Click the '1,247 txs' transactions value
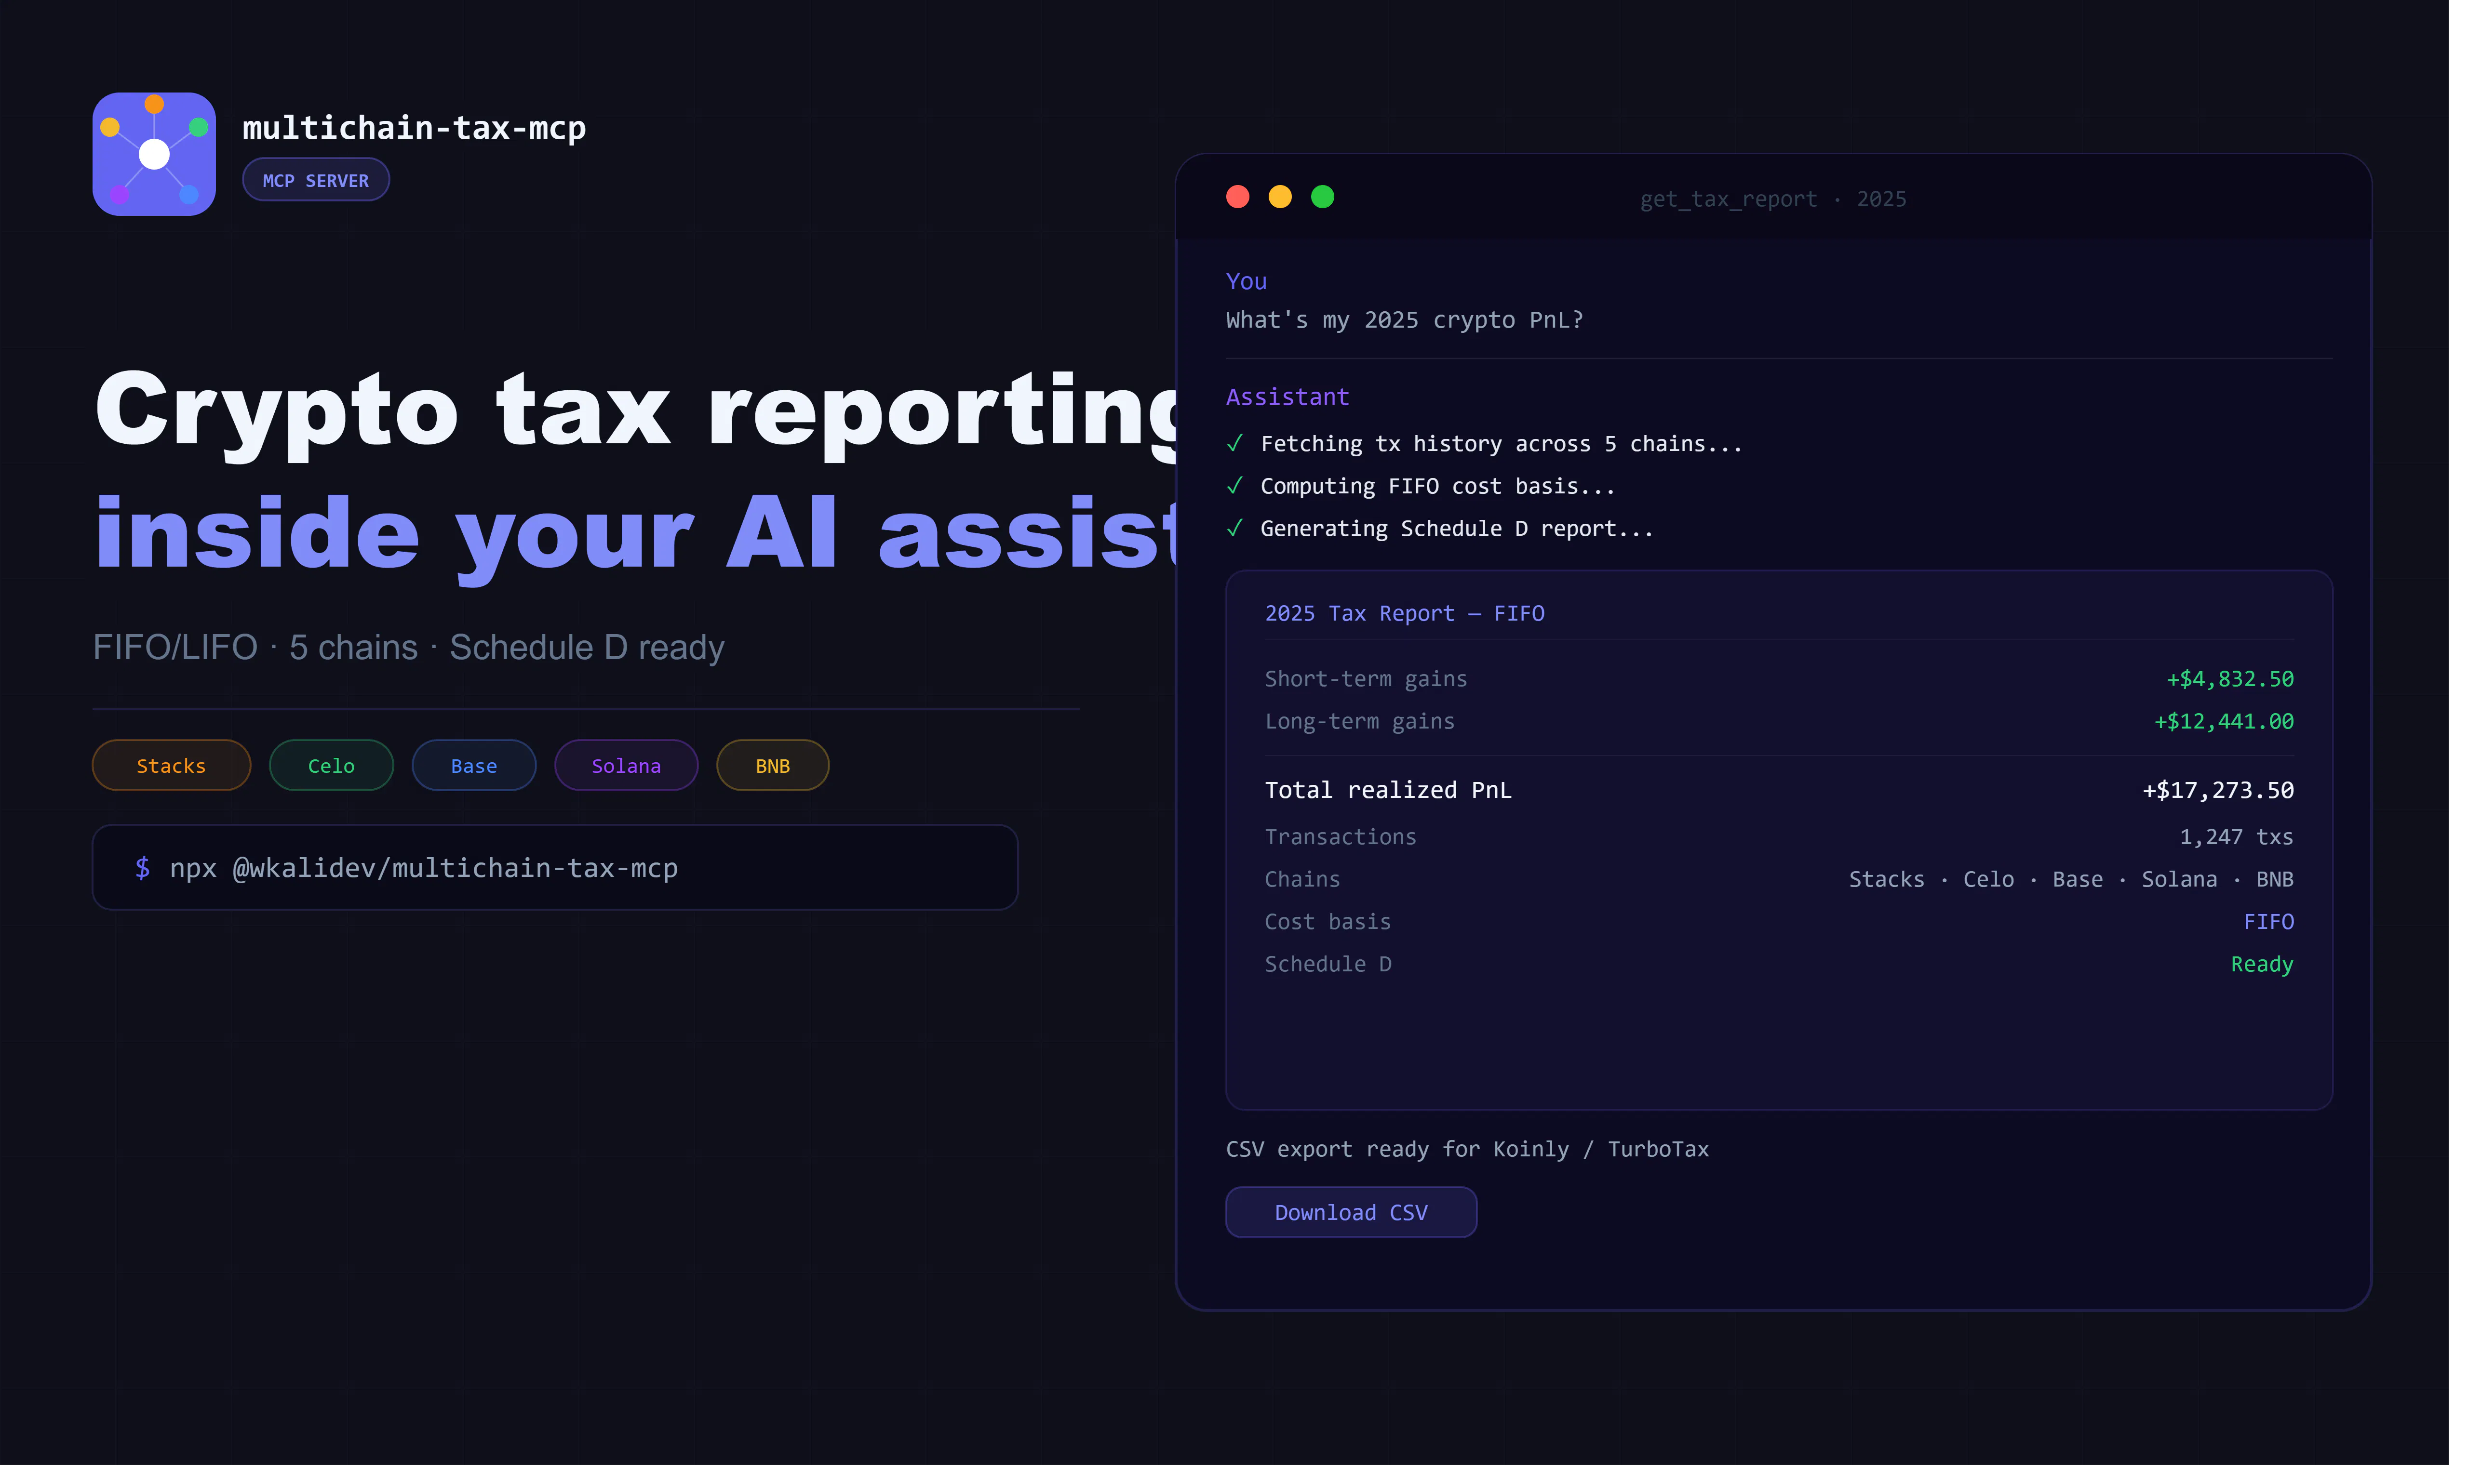Screen dimensions: 2468x1484 (2236, 837)
